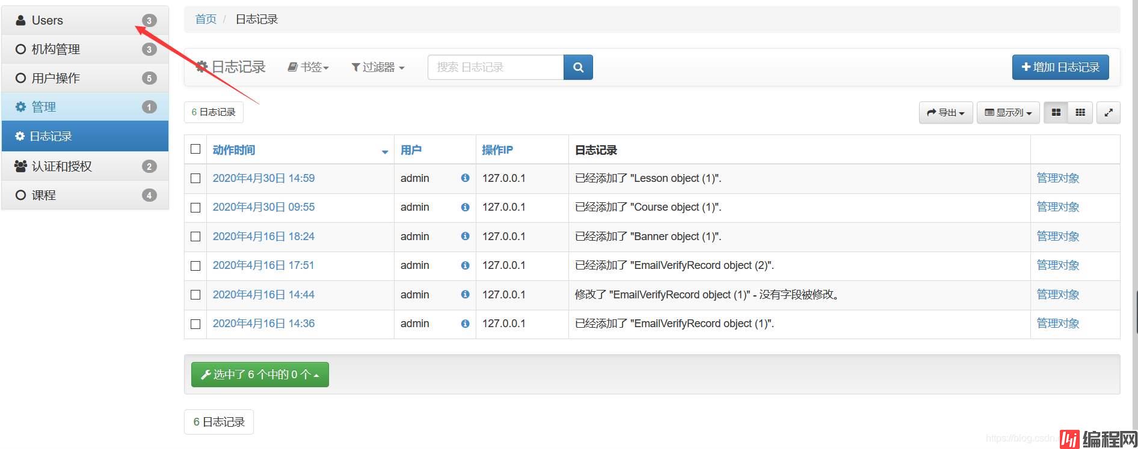Open the 选中了 6 个中的 0 个 actions dropdown
The image size is (1138, 449).
(260, 375)
